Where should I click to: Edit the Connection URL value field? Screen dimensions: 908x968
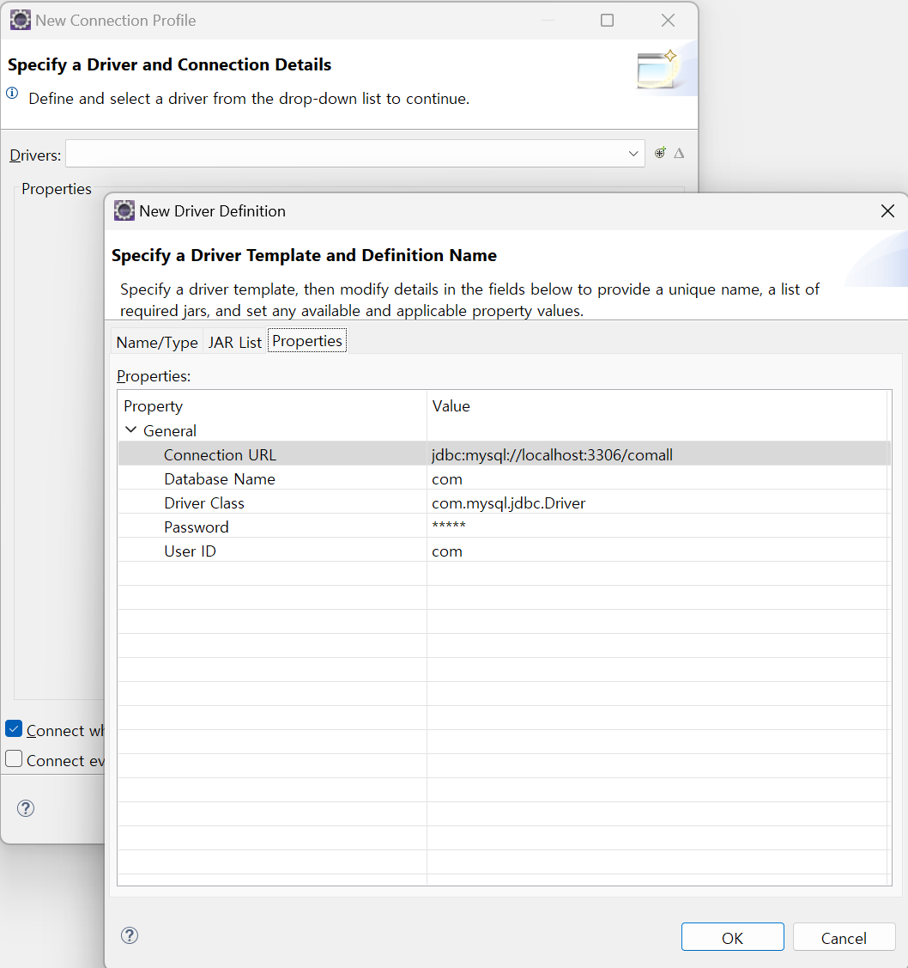pos(657,454)
